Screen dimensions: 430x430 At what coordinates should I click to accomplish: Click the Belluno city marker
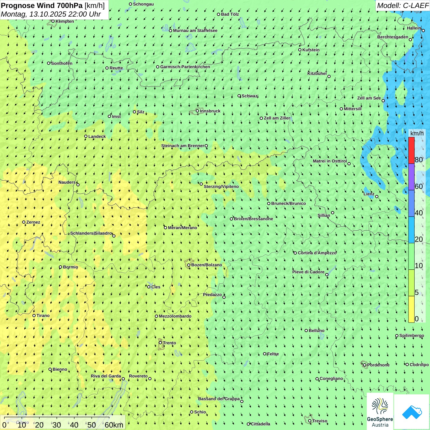(306, 330)
